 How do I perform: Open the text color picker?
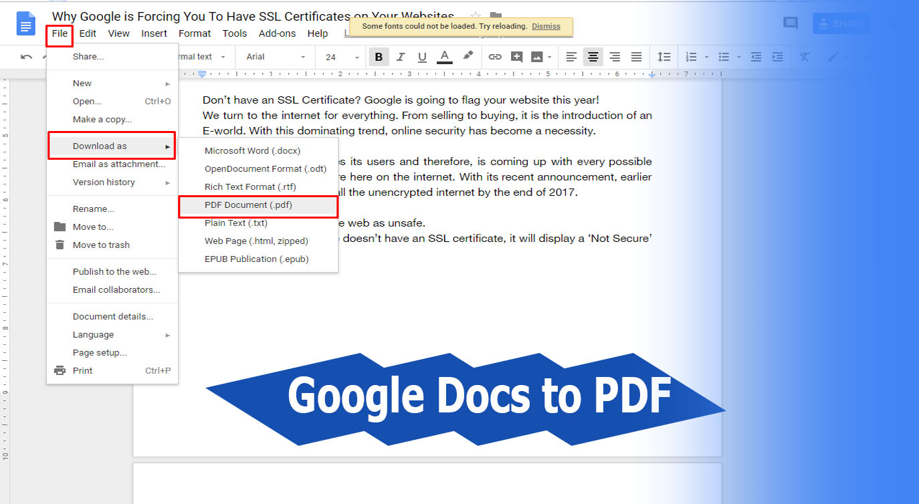(444, 57)
